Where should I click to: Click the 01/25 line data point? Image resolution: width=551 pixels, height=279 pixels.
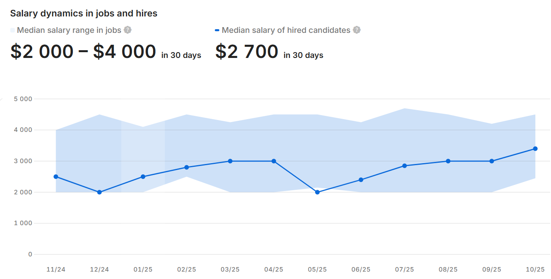(x=143, y=177)
